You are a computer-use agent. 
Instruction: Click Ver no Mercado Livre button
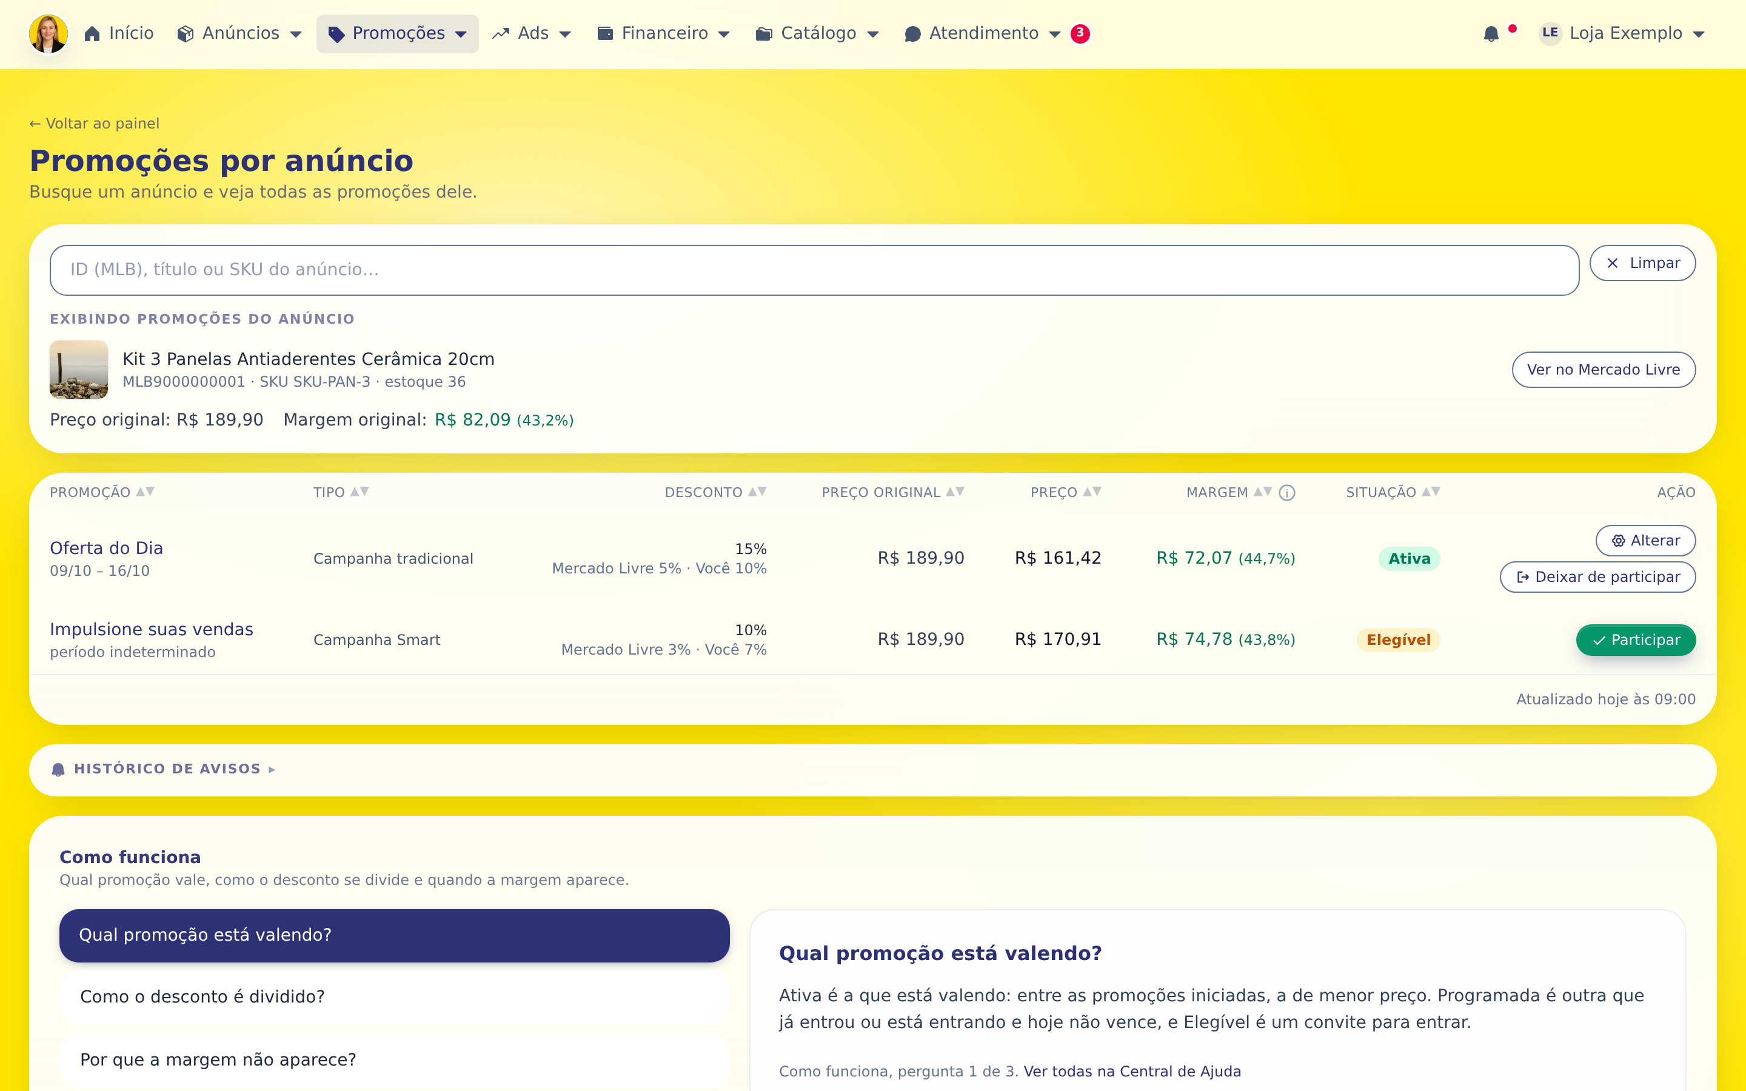(1603, 370)
